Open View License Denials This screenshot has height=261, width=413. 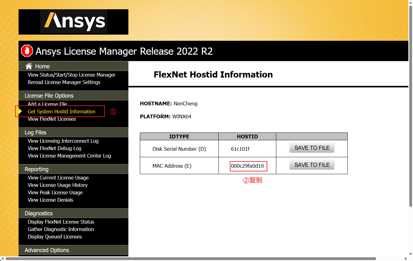tap(50, 200)
